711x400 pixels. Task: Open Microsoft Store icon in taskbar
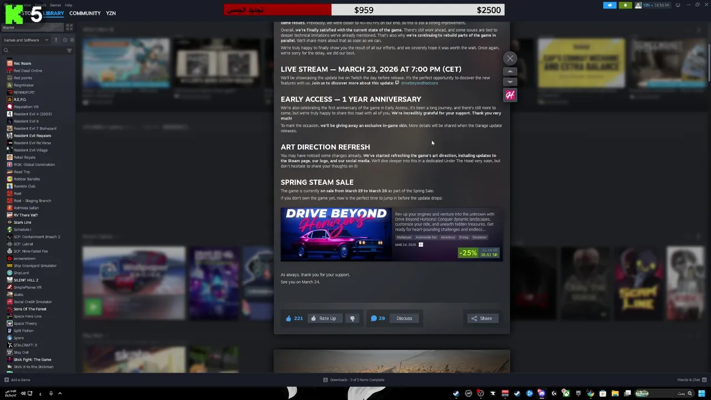coord(603,393)
